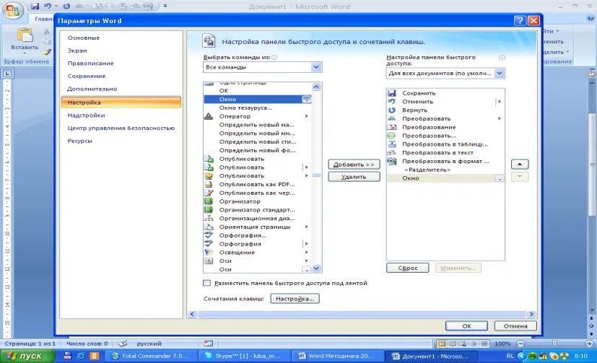This screenshot has height=363, width=597.
Task: Click icon beside Опубликовать как PDF...
Action: [x=209, y=184]
